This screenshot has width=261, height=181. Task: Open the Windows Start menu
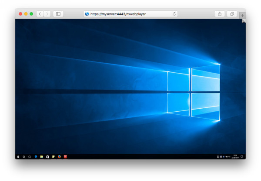[18, 157]
